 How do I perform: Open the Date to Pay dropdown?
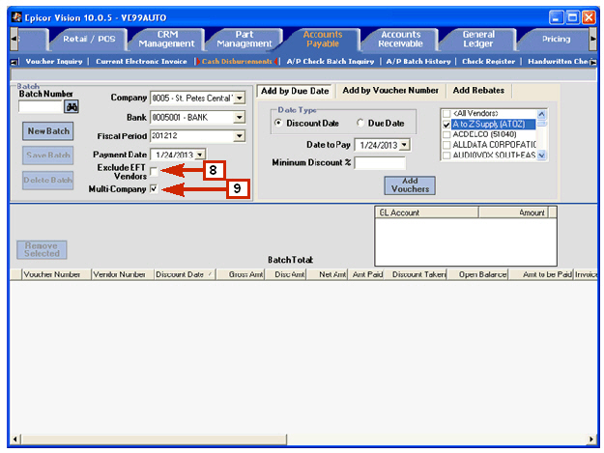404,145
